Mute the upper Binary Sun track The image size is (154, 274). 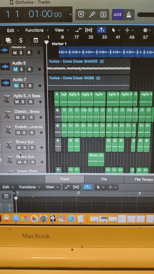click(19, 148)
